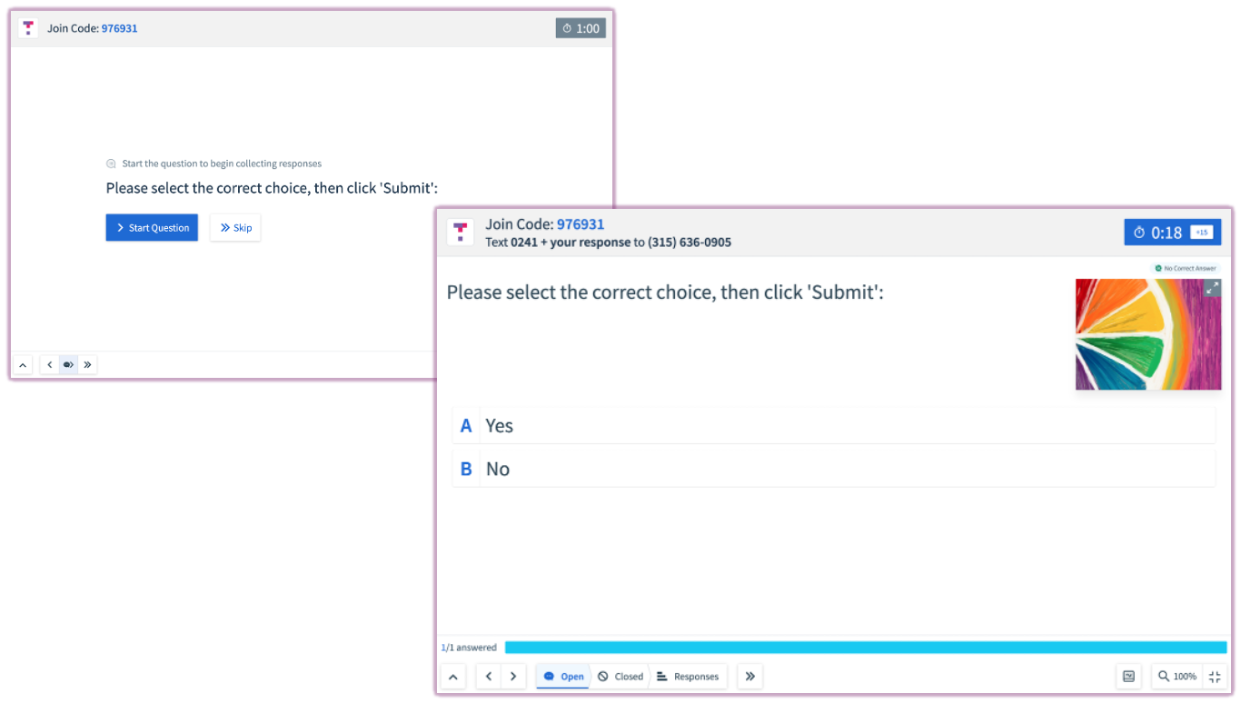The width and height of the screenshot is (1241, 703).
Task: Click the cyan answered progress bar
Action: pos(863,647)
